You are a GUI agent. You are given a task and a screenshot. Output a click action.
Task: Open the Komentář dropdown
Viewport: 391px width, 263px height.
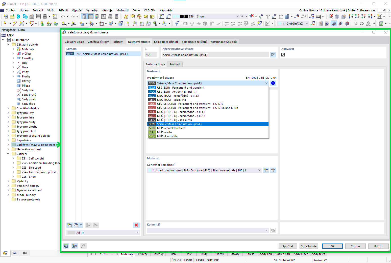208,230
